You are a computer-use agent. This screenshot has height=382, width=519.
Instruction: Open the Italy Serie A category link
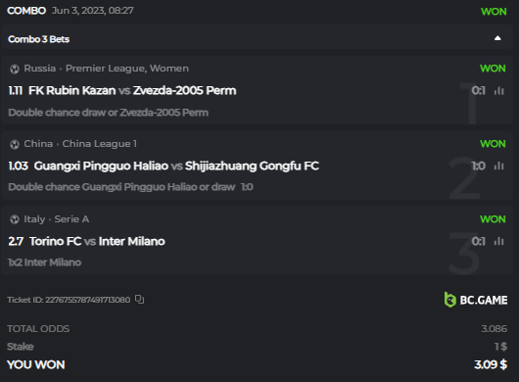[56, 219]
